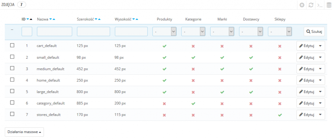
Task: Click the Nazwa filter input field
Action: coord(54,32)
